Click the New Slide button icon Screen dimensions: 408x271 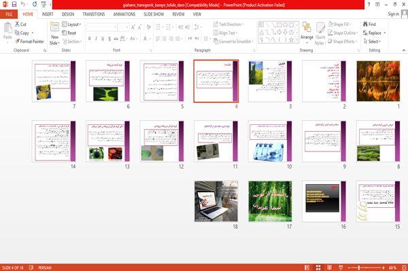point(54,26)
